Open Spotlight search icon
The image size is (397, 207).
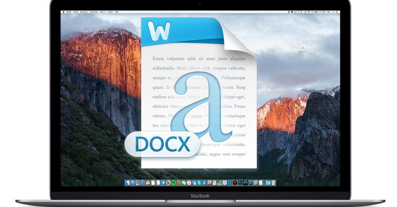point(333,12)
